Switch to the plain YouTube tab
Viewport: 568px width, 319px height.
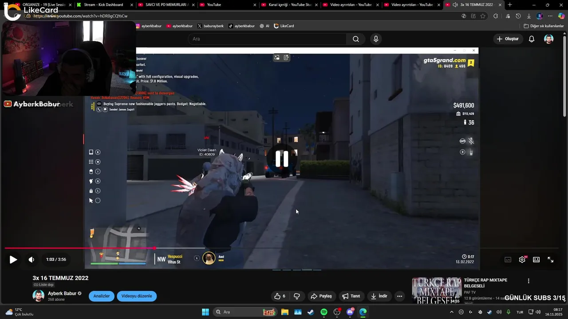(227, 5)
